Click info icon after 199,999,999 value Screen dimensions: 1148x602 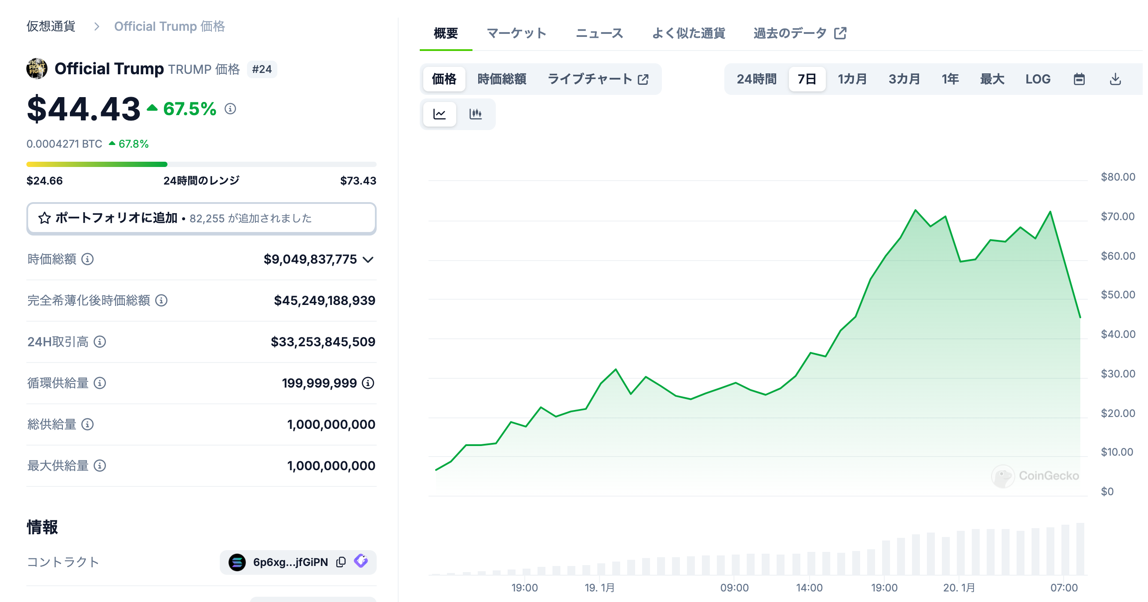pyautogui.click(x=368, y=383)
